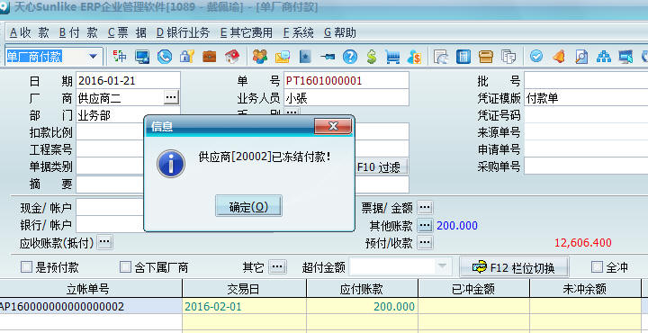
Task: Click the shopping cart toolbar icon
Action: [392, 56]
